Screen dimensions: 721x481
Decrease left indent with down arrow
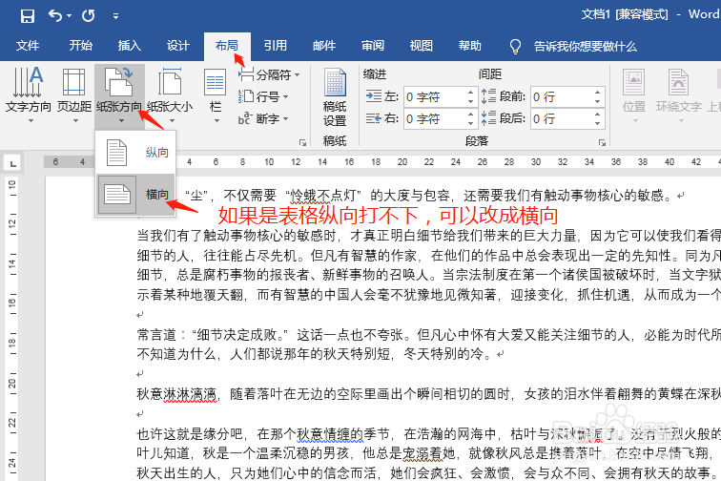pos(471,102)
